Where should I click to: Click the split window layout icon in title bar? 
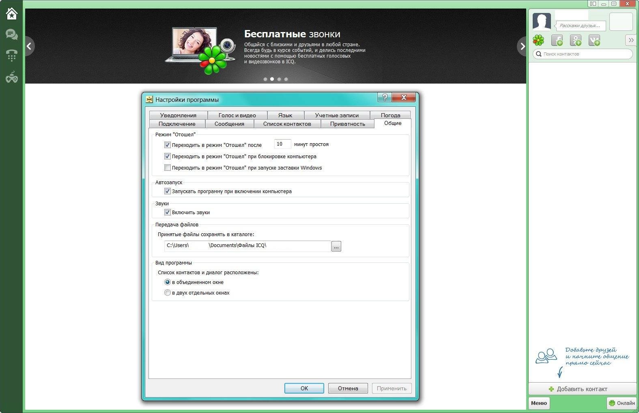[x=593, y=4]
